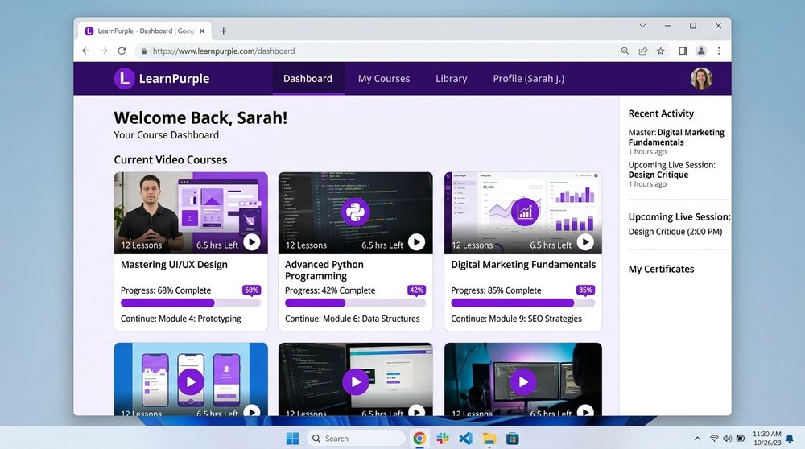The height and width of the screenshot is (449, 805).
Task: Open the UI/UX instructor video thumbnail
Action: pyautogui.click(x=191, y=212)
